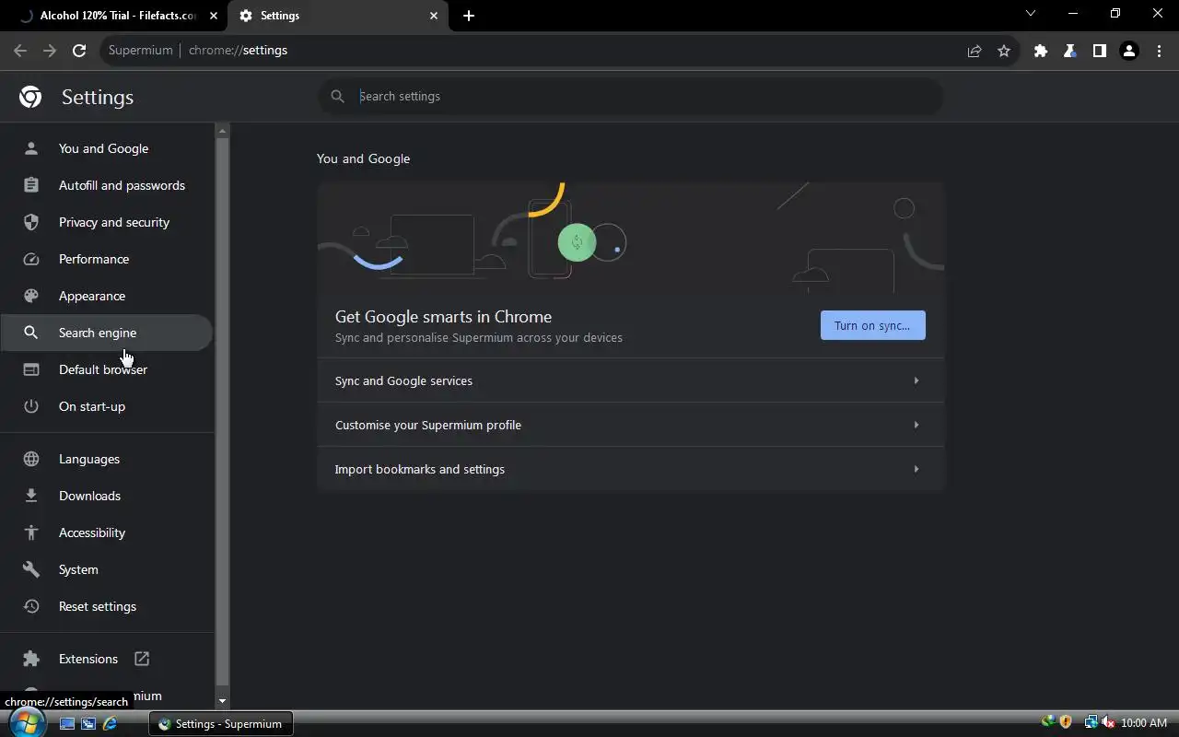Reload the page with the refresh icon
Viewport: 1179px width, 737px height.
[x=79, y=51]
